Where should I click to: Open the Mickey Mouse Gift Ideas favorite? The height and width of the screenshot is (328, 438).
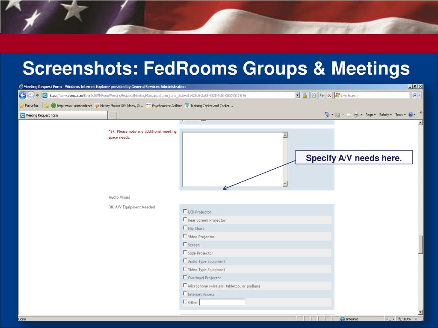(x=119, y=106)
